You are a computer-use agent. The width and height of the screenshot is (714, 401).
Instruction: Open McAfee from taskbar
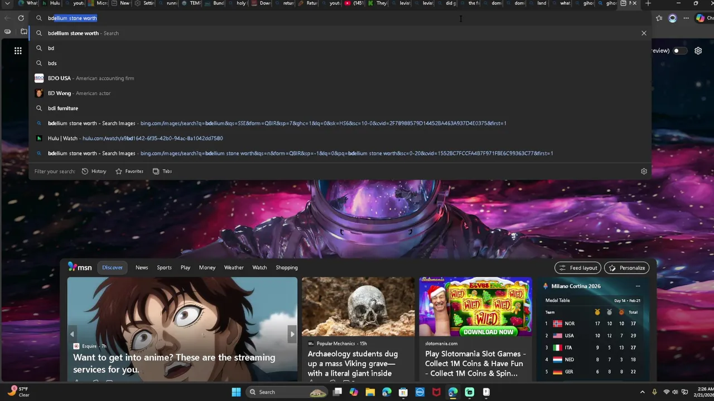436,392
